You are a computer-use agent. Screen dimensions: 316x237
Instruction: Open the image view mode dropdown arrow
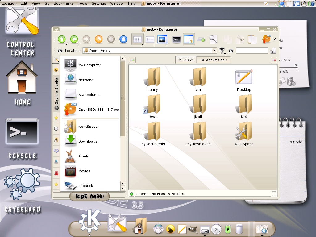pyautogui.click(x=167, y=44)
